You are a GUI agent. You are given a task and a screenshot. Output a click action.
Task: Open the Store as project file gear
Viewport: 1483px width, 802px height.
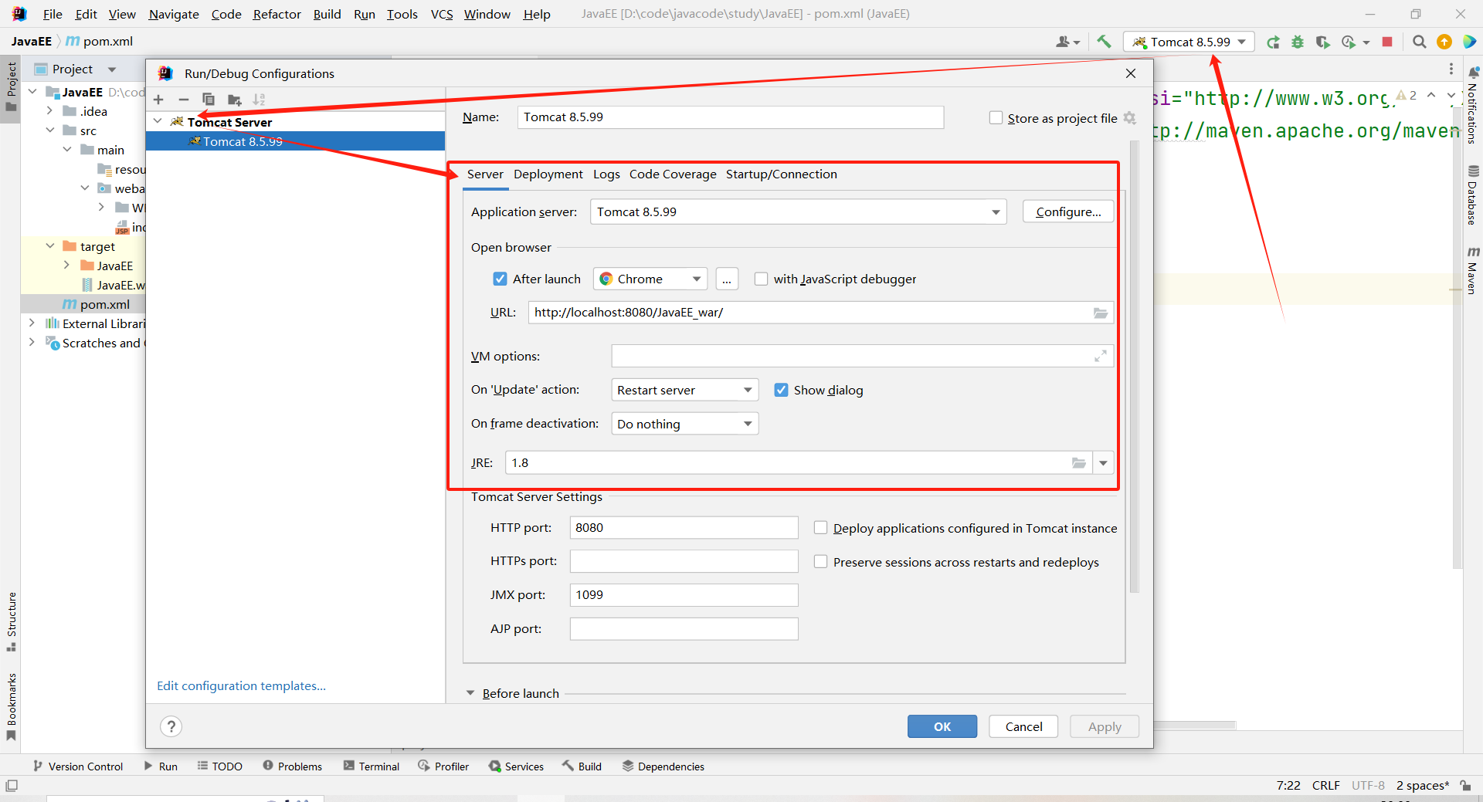coord(1130,118)
